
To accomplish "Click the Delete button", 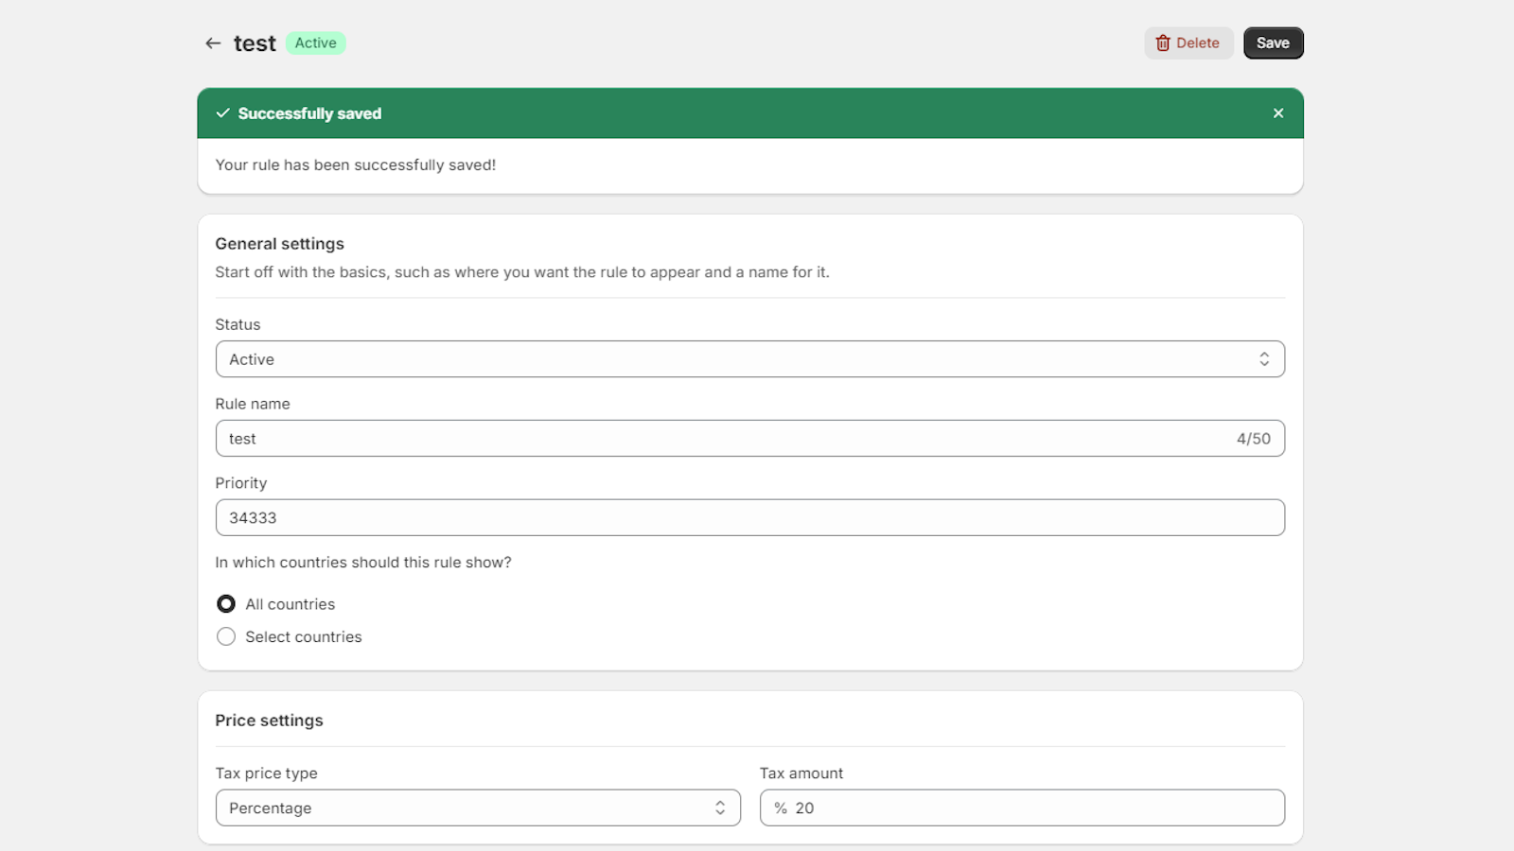I will click(x=1188, y=43).
